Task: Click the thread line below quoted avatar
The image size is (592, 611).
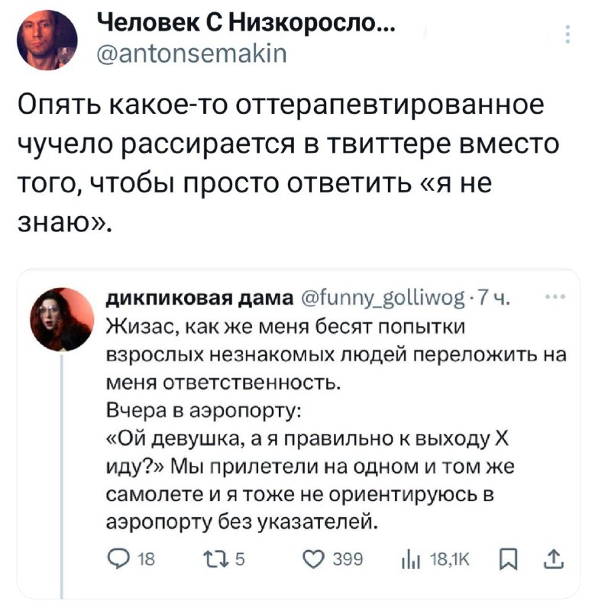Action: click(x=62, y=474)
